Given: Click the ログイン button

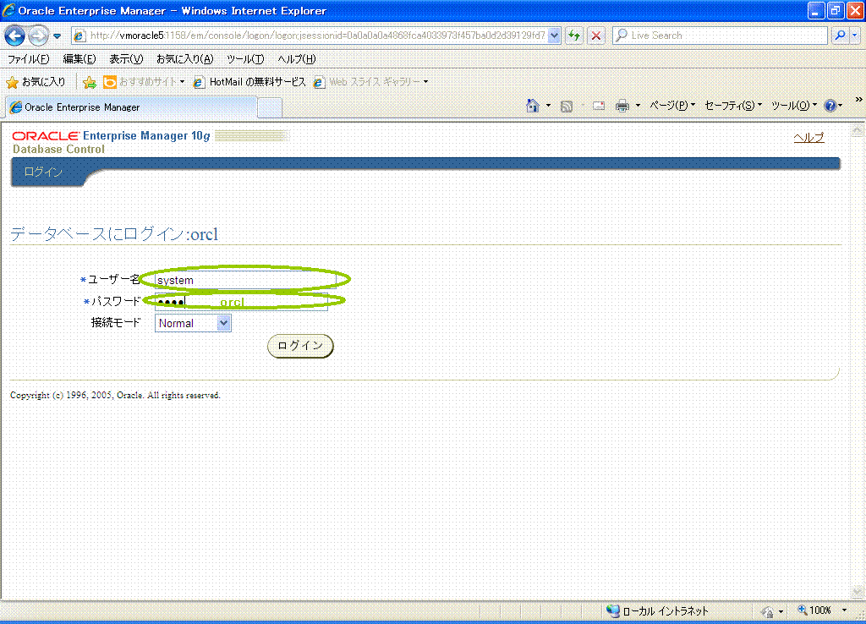Looking at the screenshot, I should (x=300, y=346).
